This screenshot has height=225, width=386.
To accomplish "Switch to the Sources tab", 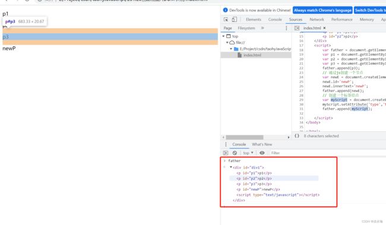I will pyautogui.click(x=296, y=20).
